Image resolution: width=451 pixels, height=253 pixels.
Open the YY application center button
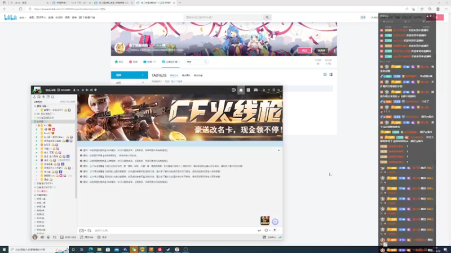(269, 237)
